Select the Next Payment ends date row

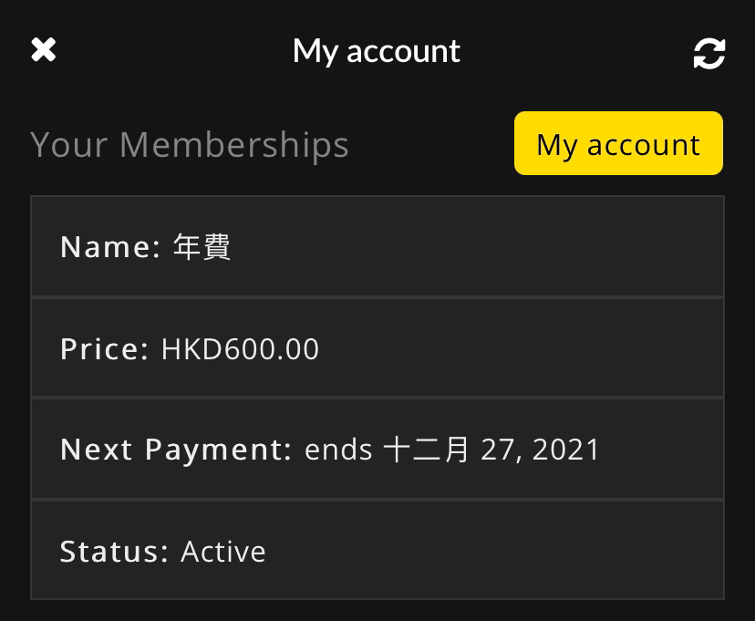click(377, 450)
